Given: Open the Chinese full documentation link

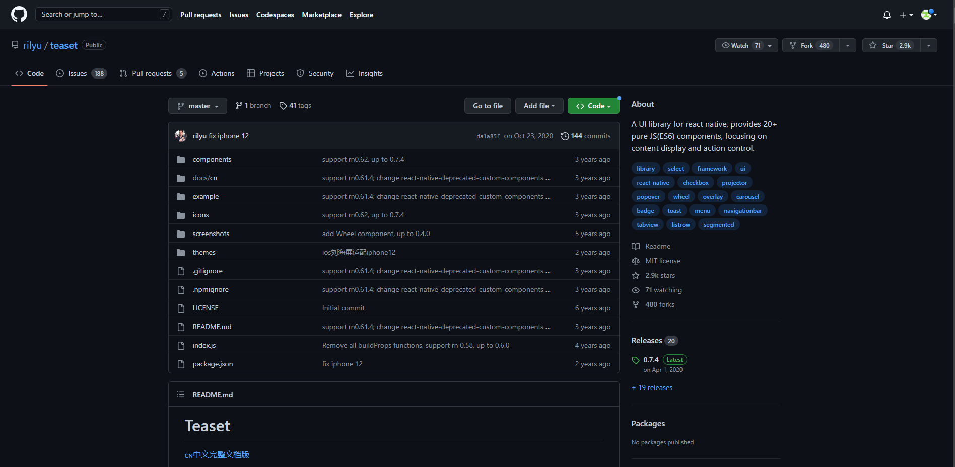Looking at the screenshot, I should [x=217, y=455].
